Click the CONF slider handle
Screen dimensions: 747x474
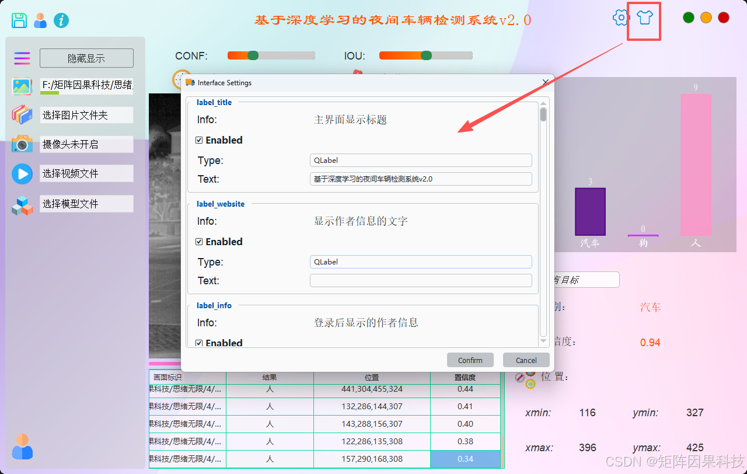[253, 55]
